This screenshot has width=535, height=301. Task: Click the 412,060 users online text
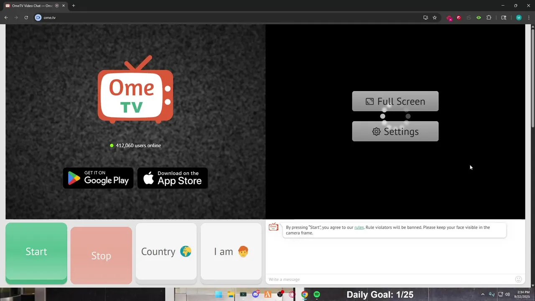point(138,145)
